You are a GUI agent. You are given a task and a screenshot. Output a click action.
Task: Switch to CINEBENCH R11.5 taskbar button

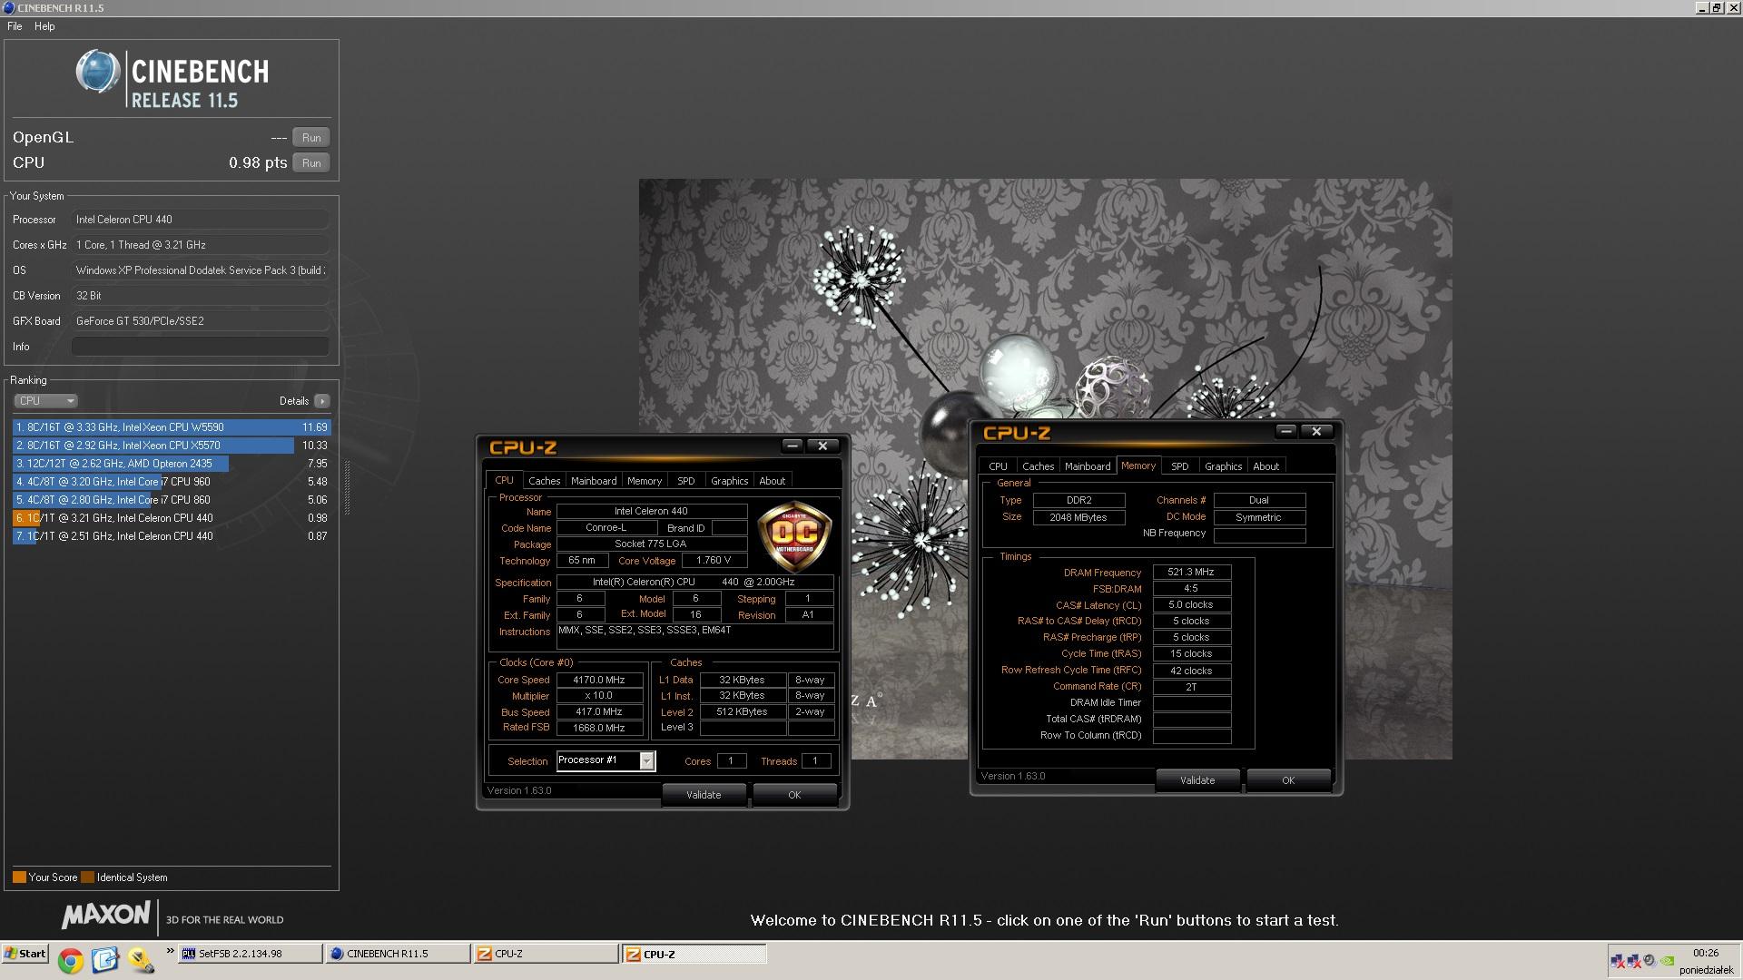(399, 954)
